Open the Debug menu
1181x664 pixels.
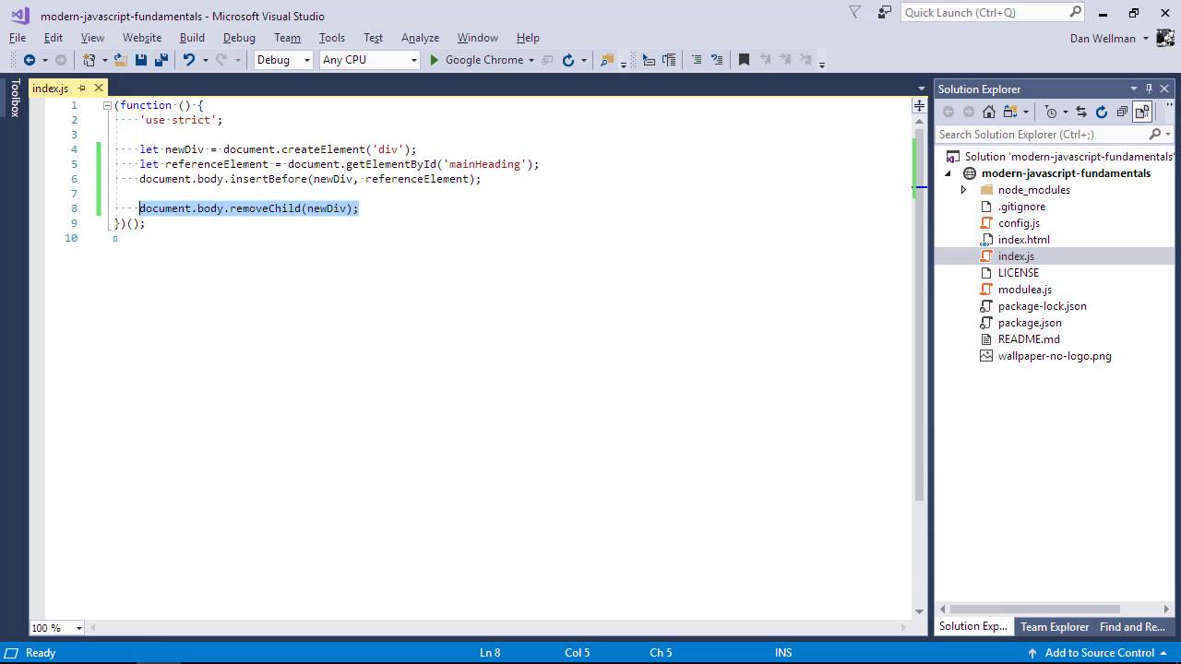click(x=239, y=38)
